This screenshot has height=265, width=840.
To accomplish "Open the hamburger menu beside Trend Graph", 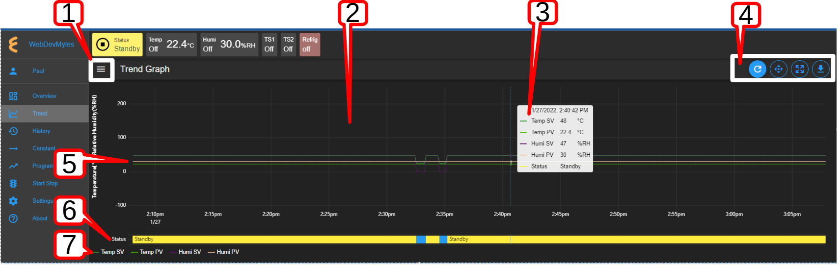I will 101,70.
